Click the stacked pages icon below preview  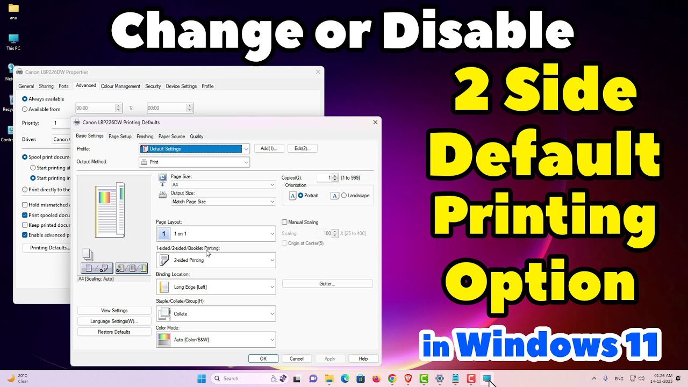click(x=88, y=255)
